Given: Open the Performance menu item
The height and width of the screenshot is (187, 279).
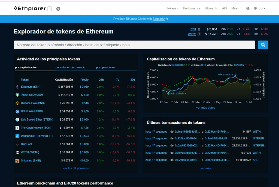Looking at the screenshot, I should pos(192,8).
